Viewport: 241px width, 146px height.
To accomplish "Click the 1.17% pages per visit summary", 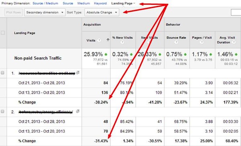I will tap(200, 54).
